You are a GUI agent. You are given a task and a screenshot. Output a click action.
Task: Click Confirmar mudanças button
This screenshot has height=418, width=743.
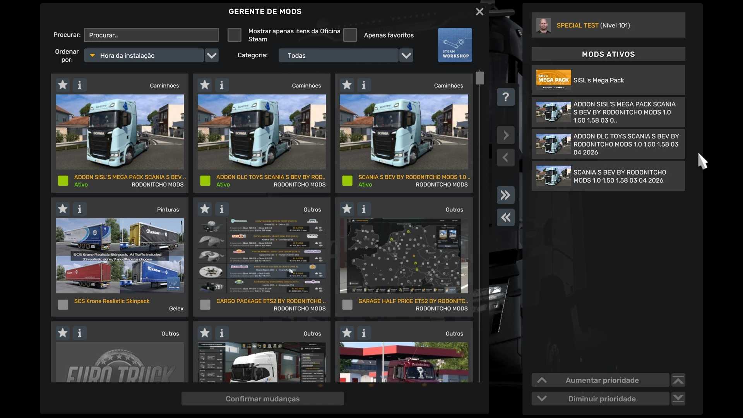point(262,399)
